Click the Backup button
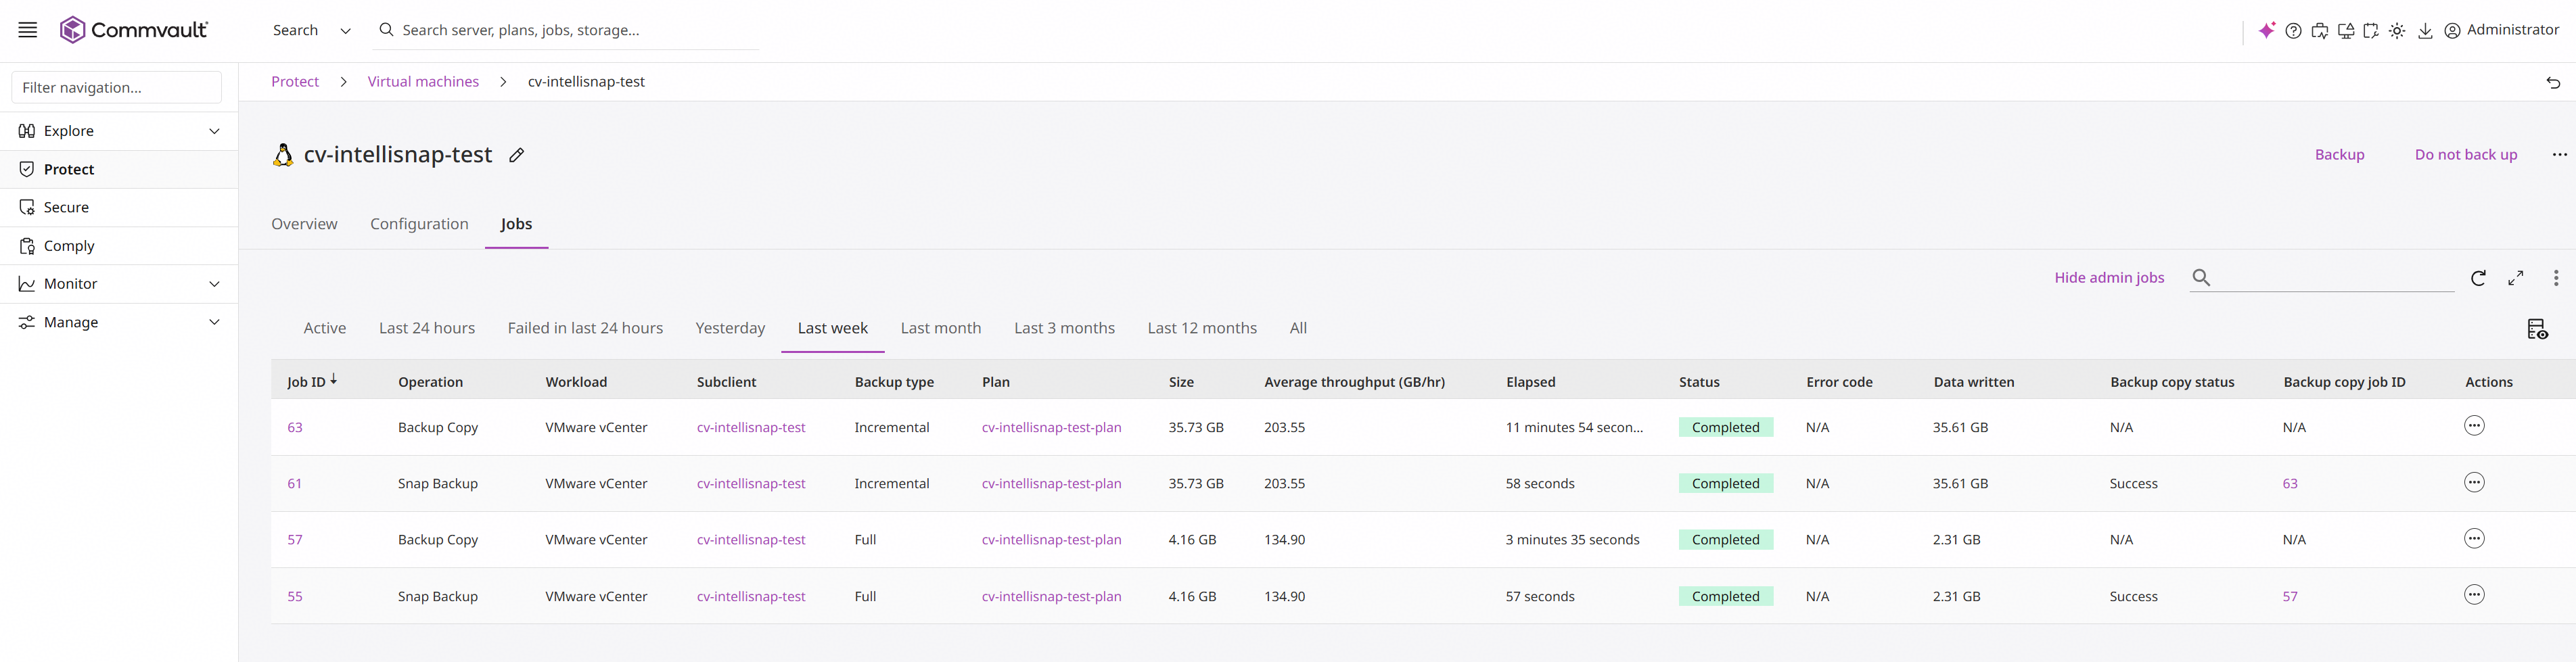The height and width of the screenshot is (662, 2576). point(2340,155)
